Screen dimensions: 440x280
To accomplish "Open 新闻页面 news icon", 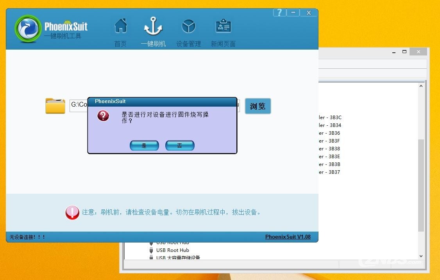I will 224,26.
